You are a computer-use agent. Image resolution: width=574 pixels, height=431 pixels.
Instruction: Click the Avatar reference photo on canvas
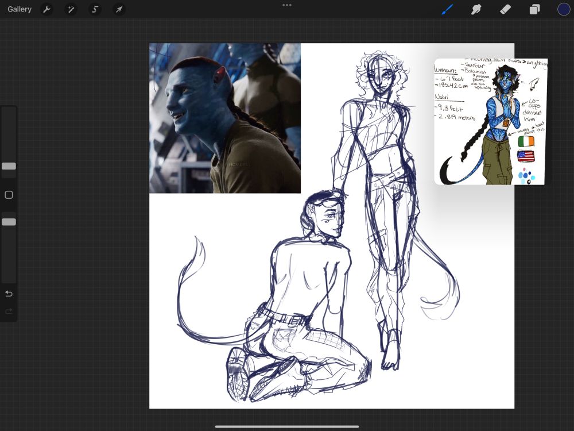(x=225, y=118)
